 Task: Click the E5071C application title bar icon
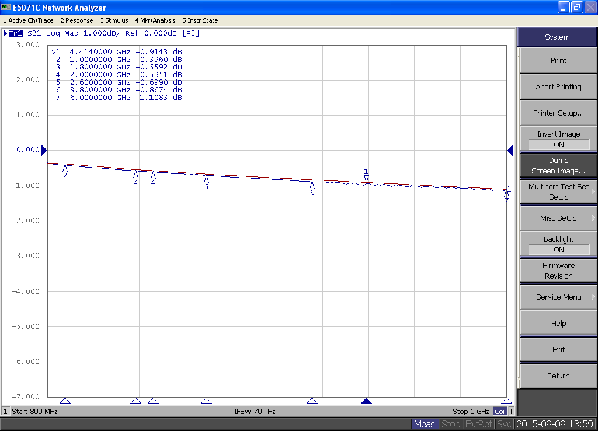[6, 8]
